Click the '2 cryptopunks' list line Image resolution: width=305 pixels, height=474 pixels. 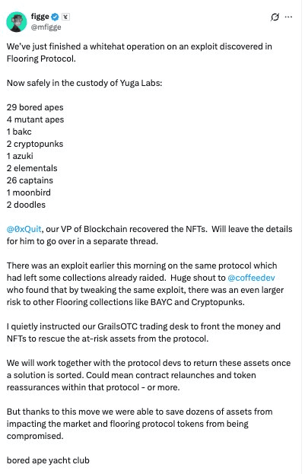35,144
